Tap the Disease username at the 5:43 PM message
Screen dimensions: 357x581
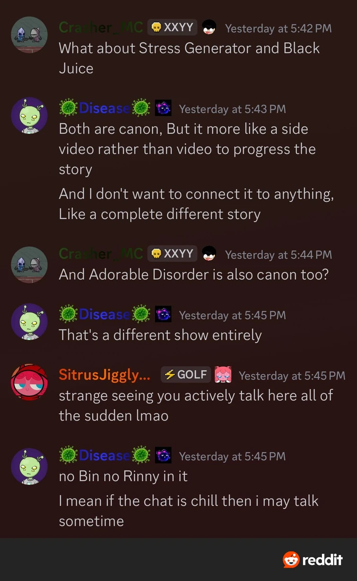click(104, 108)
